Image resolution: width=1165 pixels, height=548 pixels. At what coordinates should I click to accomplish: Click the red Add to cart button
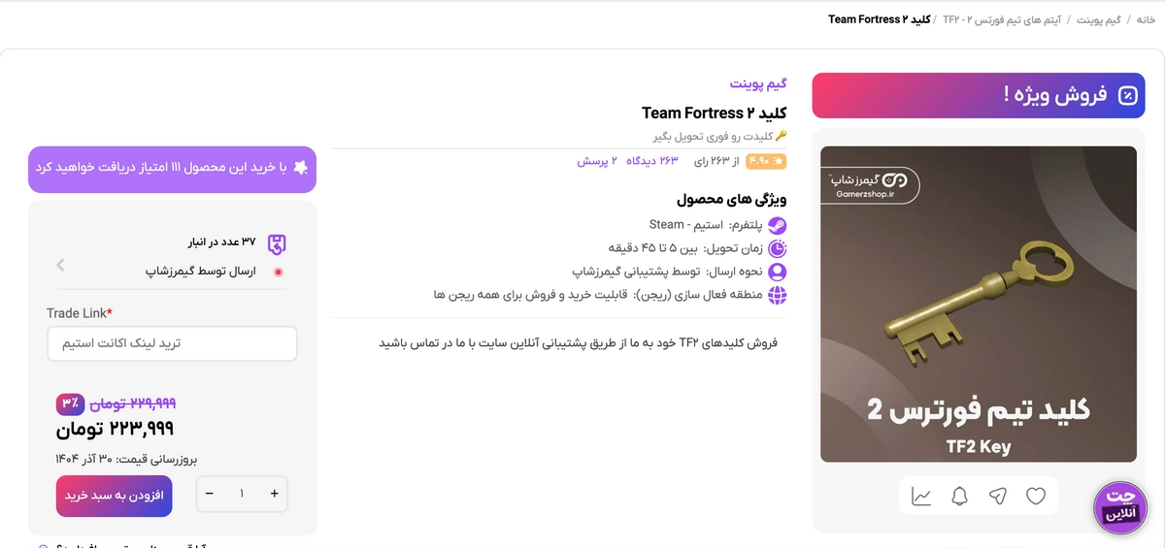point(115,495)
